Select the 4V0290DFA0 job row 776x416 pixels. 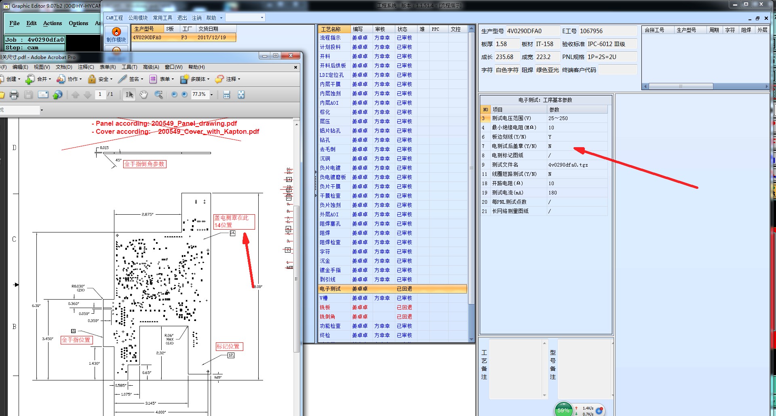[183, 38]
